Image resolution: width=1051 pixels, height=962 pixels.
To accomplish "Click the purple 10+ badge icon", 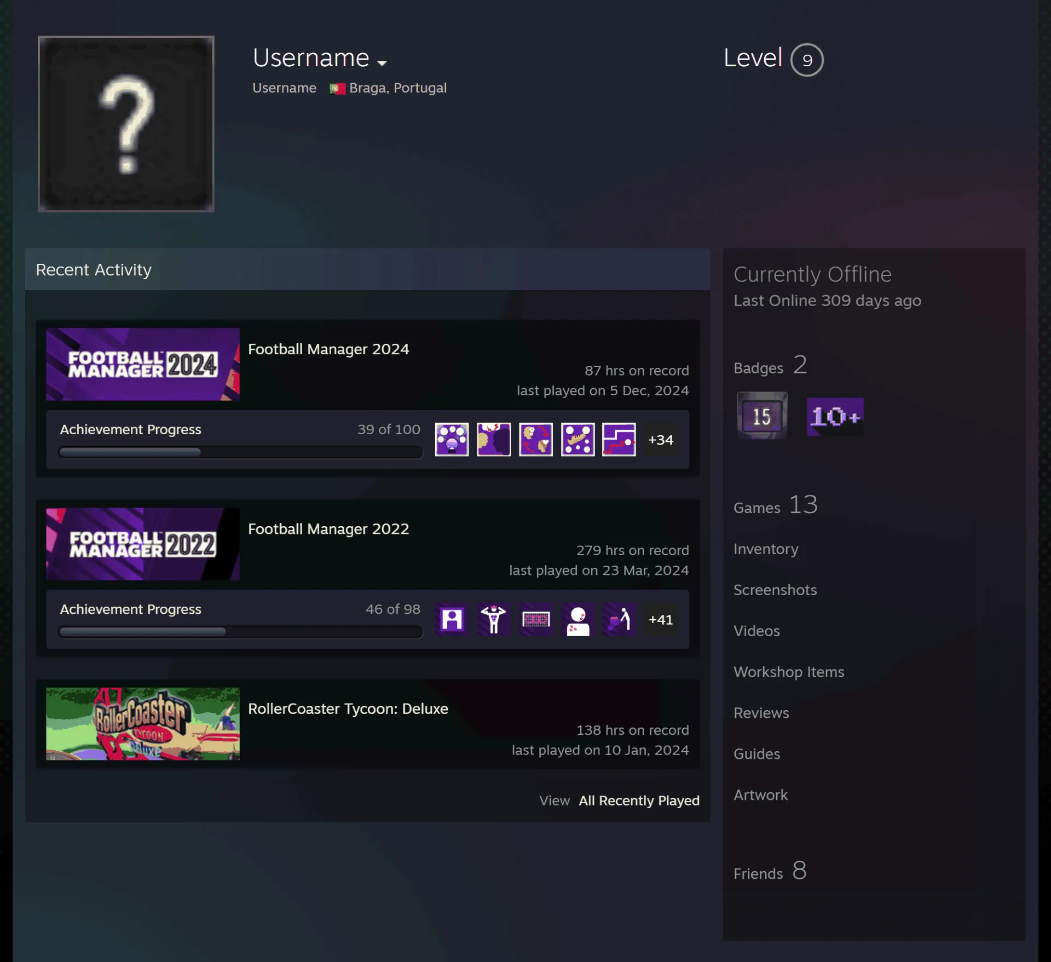I will pos(835,417).
